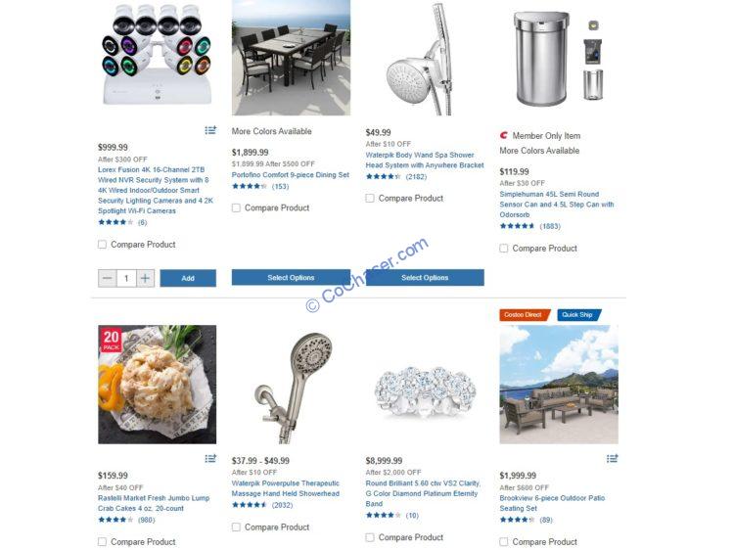View star rating reviews for Simplehuman can
Image resolution: width=734 pixels, height=550 pixels.
[529, 226]
